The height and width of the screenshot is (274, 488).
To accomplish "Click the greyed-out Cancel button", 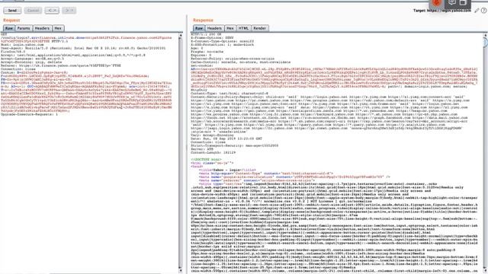I will (33, 10).
